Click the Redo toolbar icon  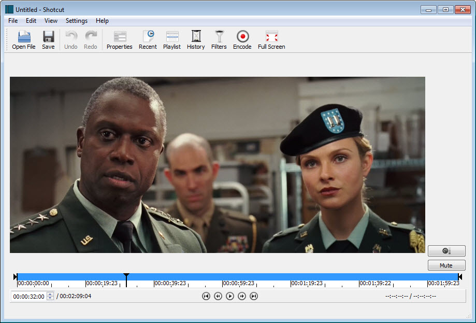pyautogui.click(x=91, y=40)
